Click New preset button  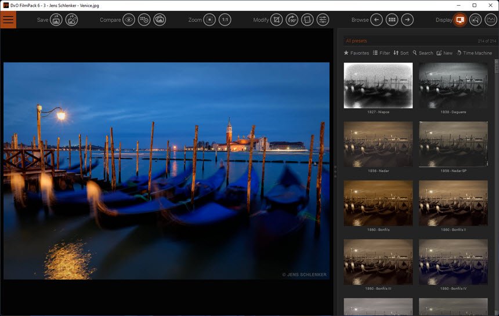pos(444,53)
